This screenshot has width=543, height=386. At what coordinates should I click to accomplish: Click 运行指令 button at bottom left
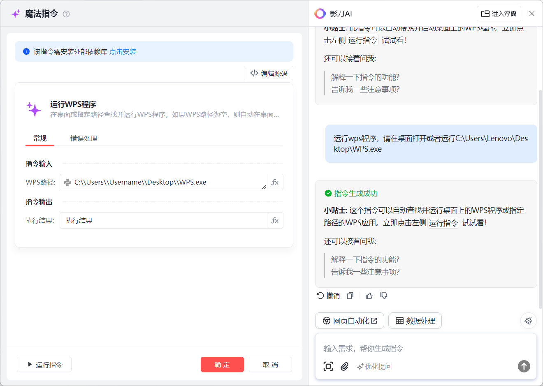[44, 365]
